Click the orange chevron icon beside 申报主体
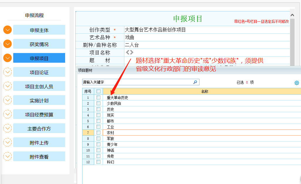The image size is (301, 184). 7,30
